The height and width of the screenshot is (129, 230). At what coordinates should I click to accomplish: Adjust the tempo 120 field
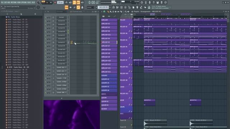60,3
